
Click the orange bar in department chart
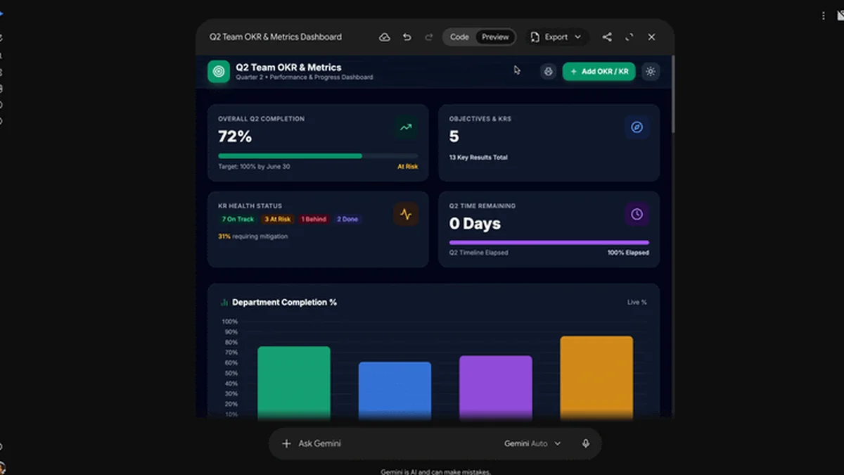click(x=596, y=377)
